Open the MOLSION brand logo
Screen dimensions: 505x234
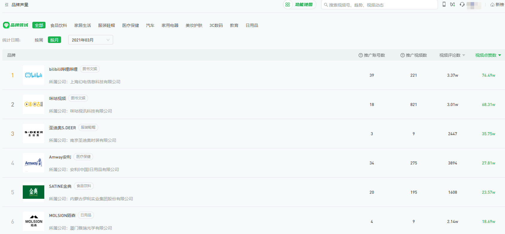click(34, 221)
